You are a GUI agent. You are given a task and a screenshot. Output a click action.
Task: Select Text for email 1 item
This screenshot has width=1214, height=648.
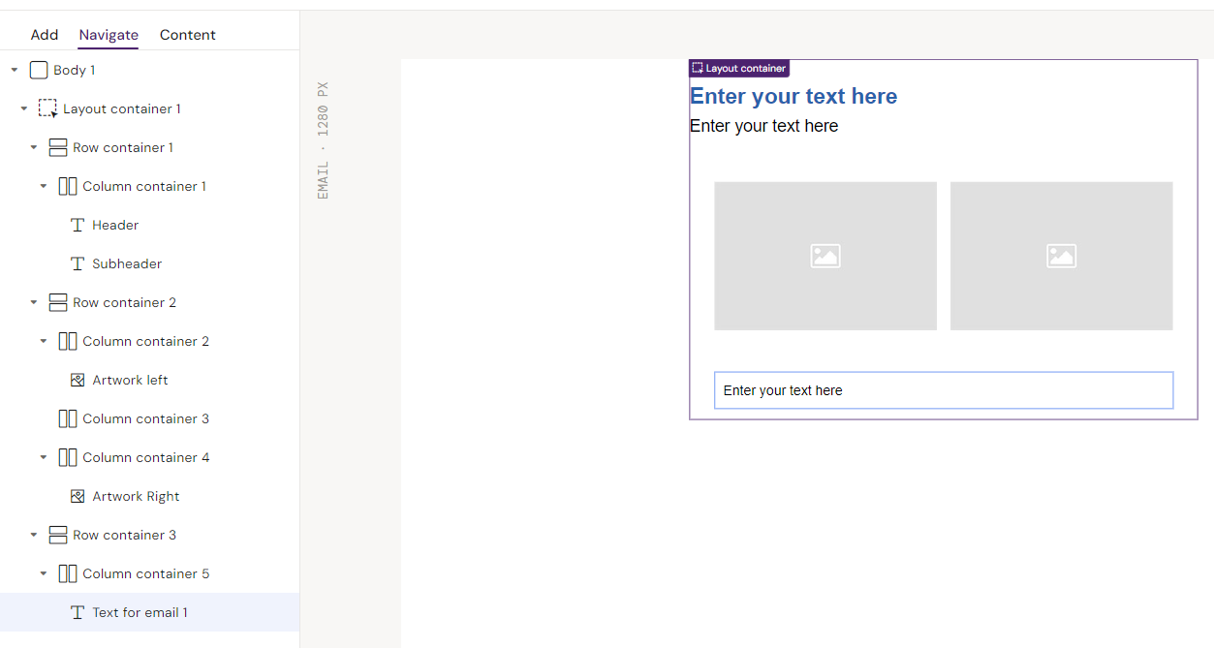(140, 612)
